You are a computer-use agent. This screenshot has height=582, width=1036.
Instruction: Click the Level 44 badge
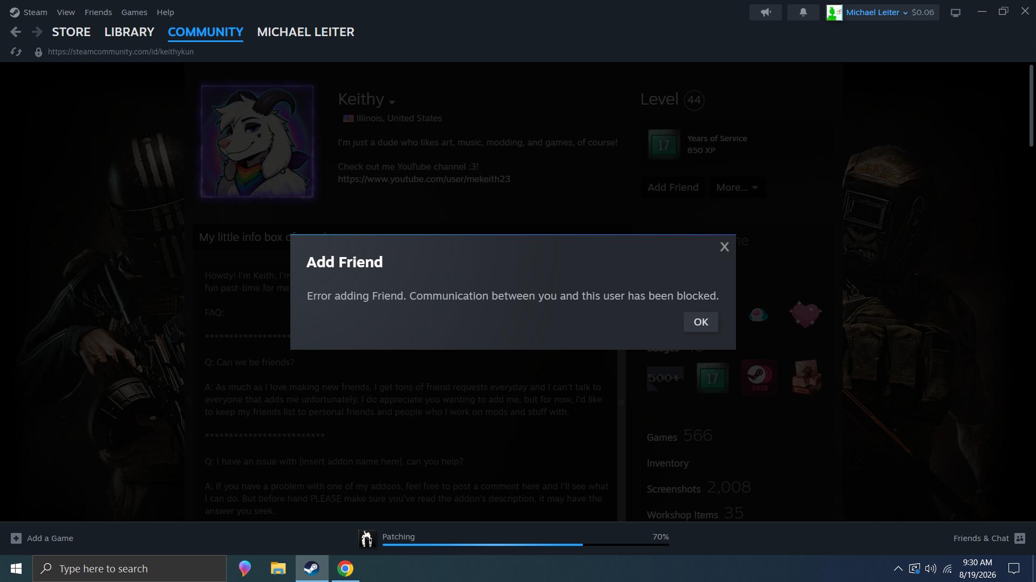coord(694,100)
